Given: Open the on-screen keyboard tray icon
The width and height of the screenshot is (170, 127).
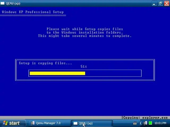Looking at the screenshot, I should point(135,123).
